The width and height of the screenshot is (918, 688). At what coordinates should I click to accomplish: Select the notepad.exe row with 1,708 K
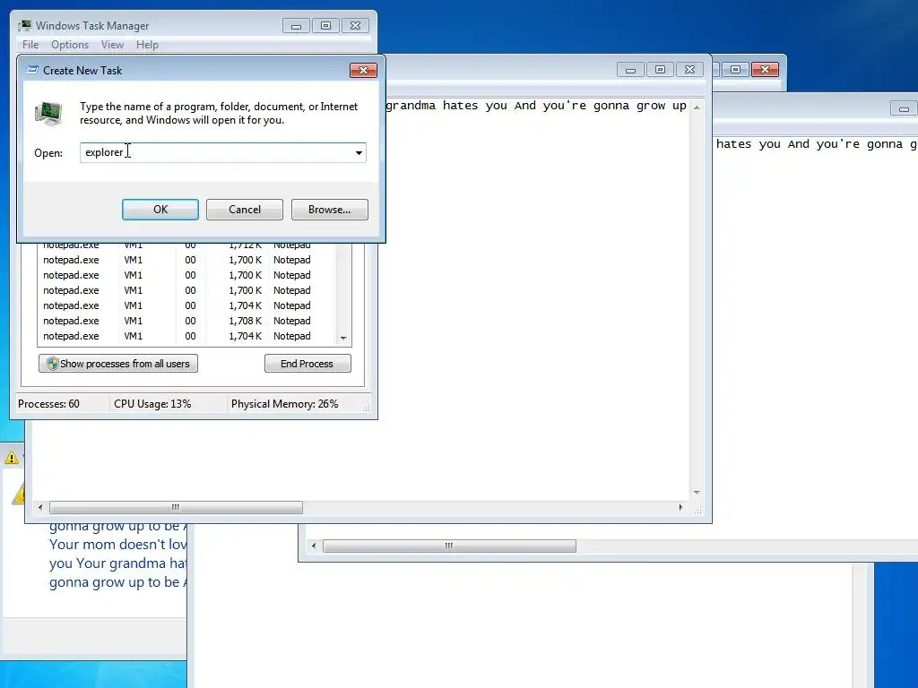186,321
